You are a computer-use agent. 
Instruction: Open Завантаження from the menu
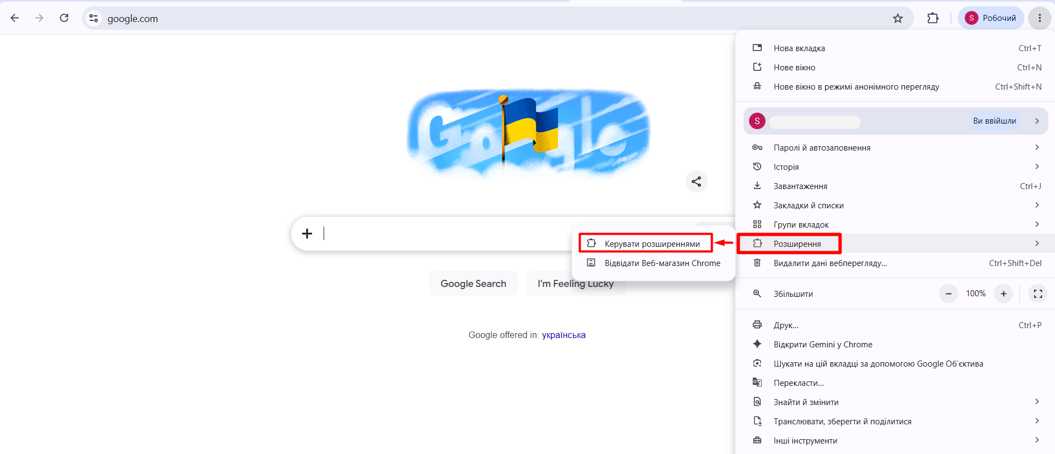click(x=895, y=186)
